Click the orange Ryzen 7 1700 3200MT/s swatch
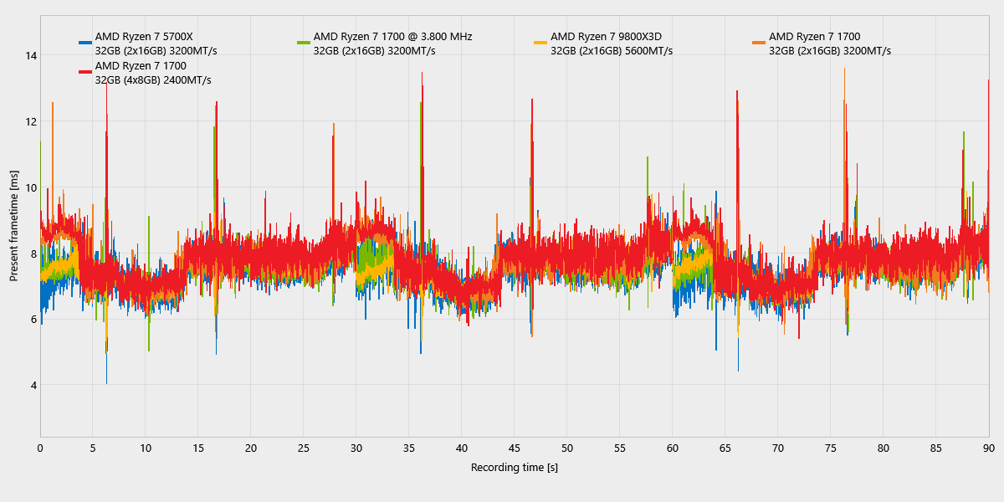The image size is (1004, 502). coord(759,43)
